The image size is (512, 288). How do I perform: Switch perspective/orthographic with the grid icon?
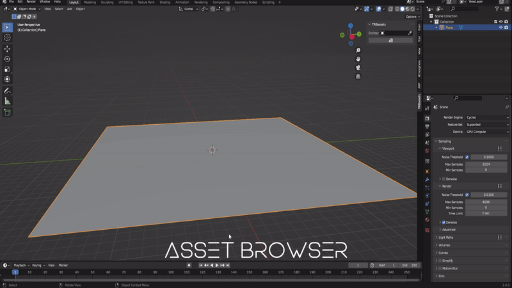point(358,76)
